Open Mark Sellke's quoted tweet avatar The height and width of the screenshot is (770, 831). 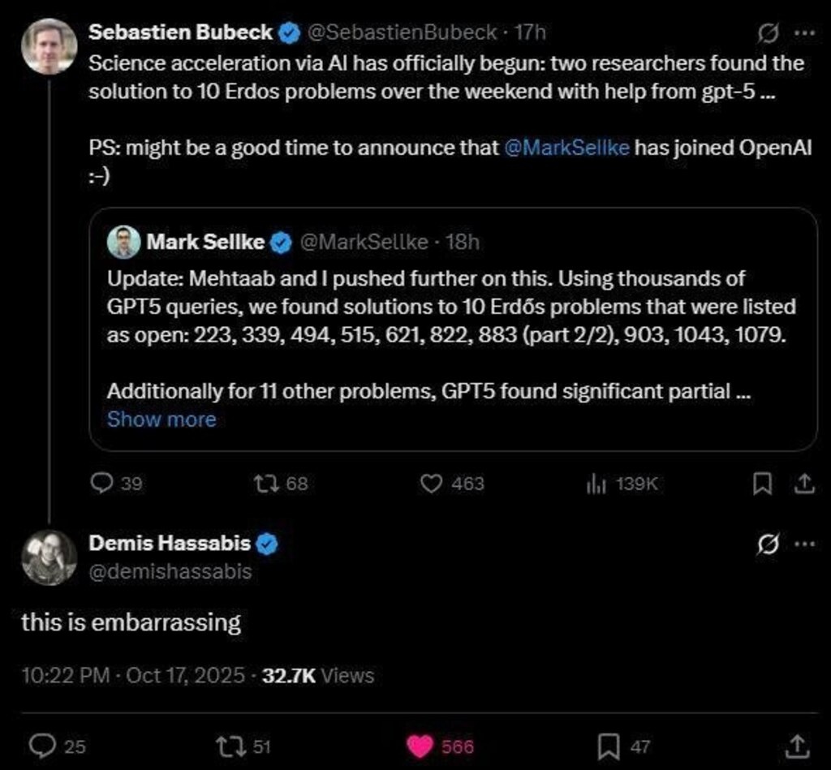click(123, 242)
